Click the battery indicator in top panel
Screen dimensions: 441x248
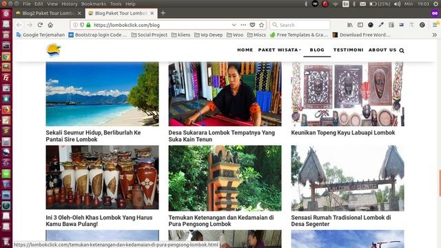[x=380, y=4]
